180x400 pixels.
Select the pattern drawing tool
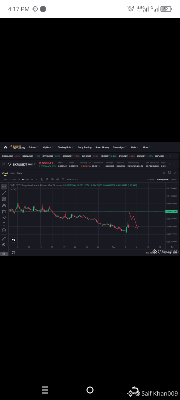pos(4,205)
